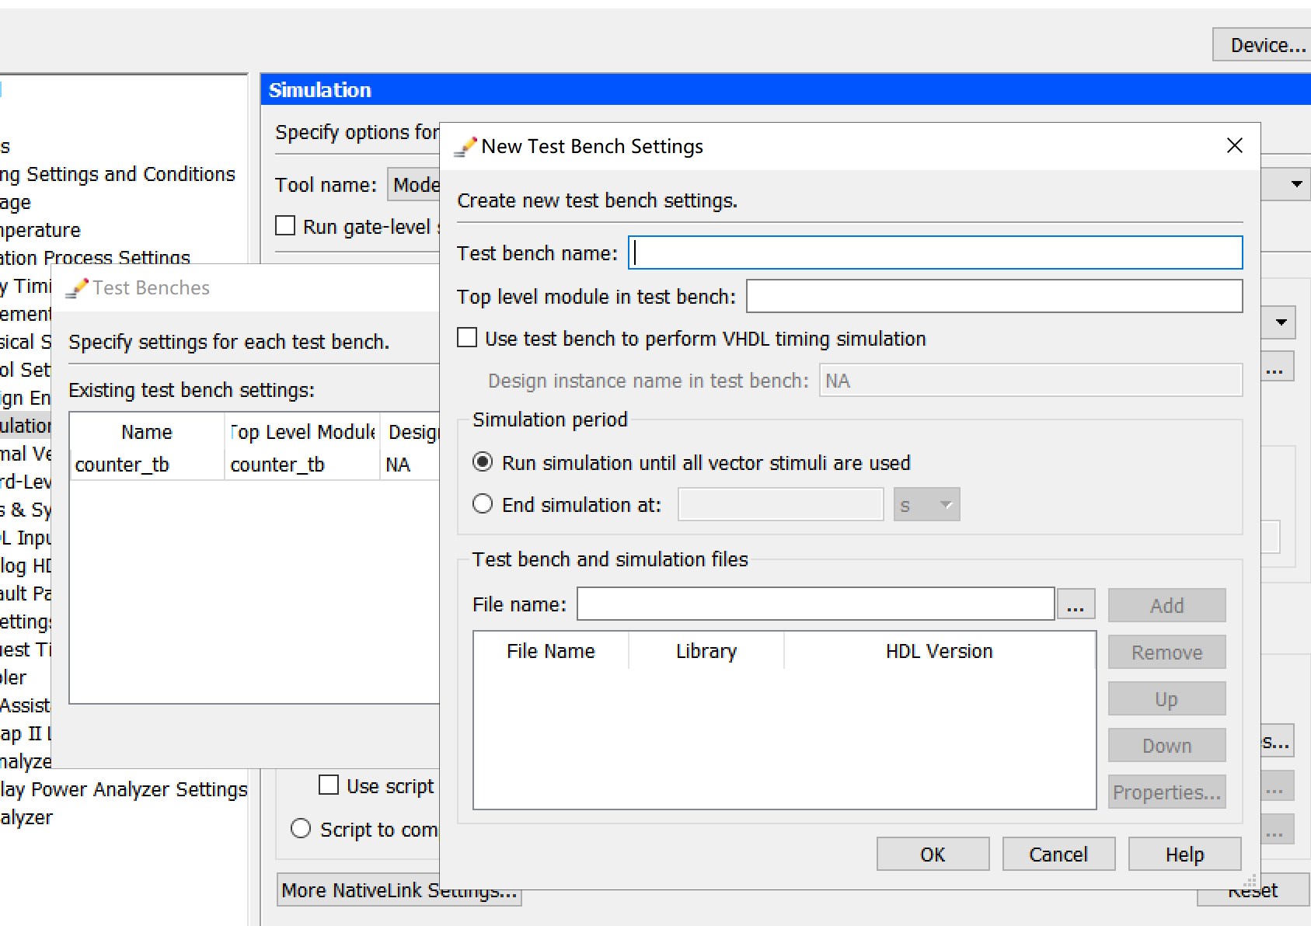
Task: Open Tool name combo box showing Mode
Action: (x=414, y=184)
